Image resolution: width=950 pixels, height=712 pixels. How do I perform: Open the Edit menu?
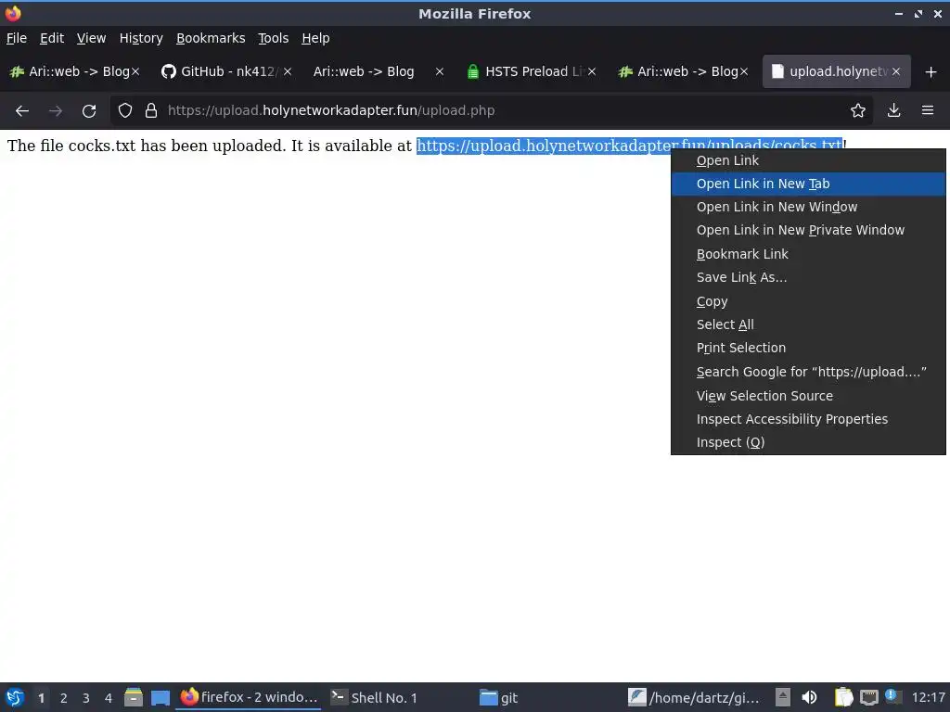pos(52,38)
